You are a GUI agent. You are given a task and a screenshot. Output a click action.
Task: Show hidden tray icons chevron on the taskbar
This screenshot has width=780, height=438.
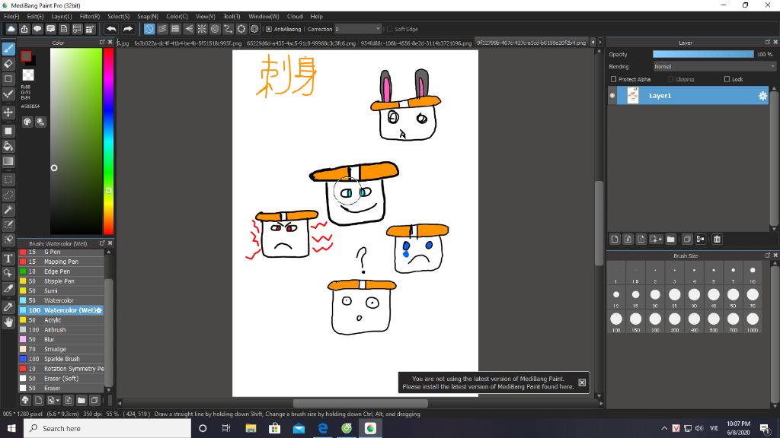pos(664,428)
